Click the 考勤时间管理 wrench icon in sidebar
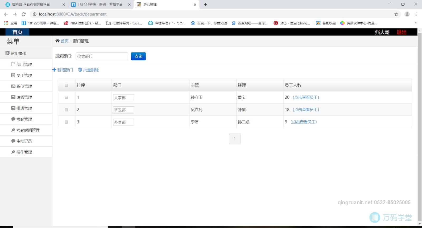Screen dimensions: 422x228 pos(13,130)
